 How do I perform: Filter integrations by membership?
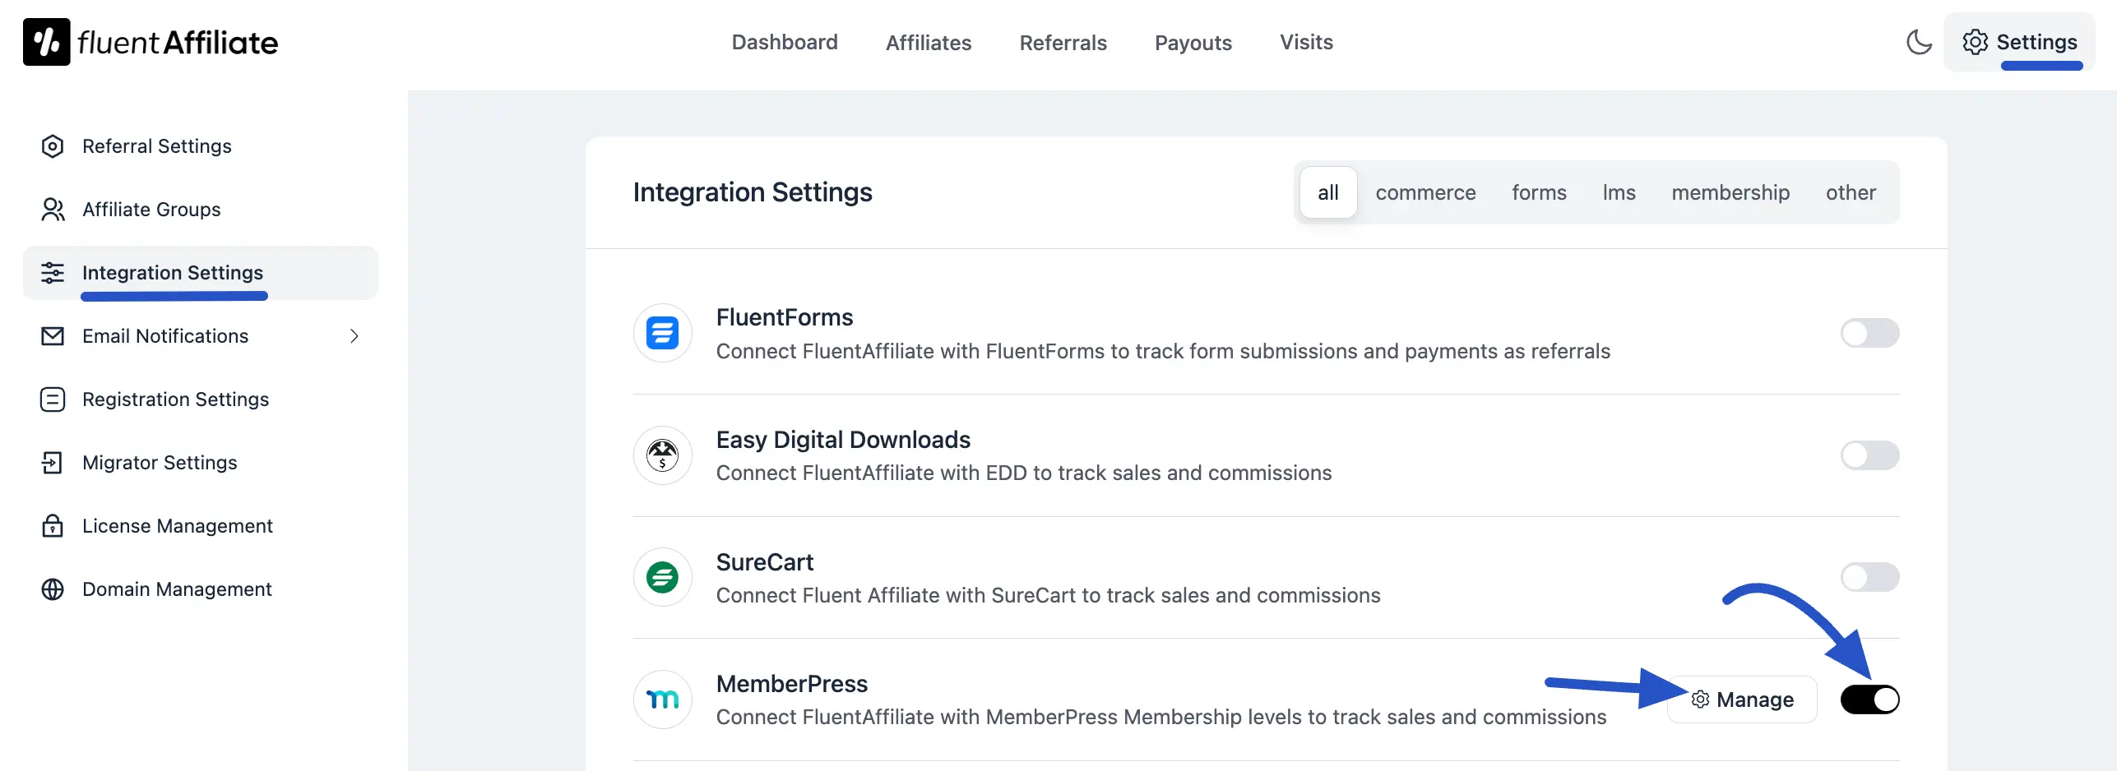pos(1730,192)
